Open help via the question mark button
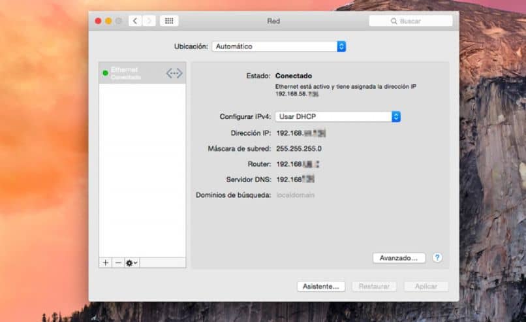526x322 pixels. coord(437,257)
